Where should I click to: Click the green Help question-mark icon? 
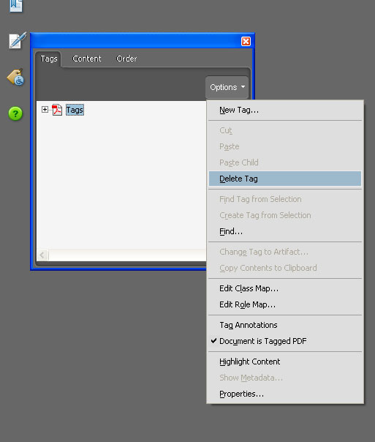(15, 113)
